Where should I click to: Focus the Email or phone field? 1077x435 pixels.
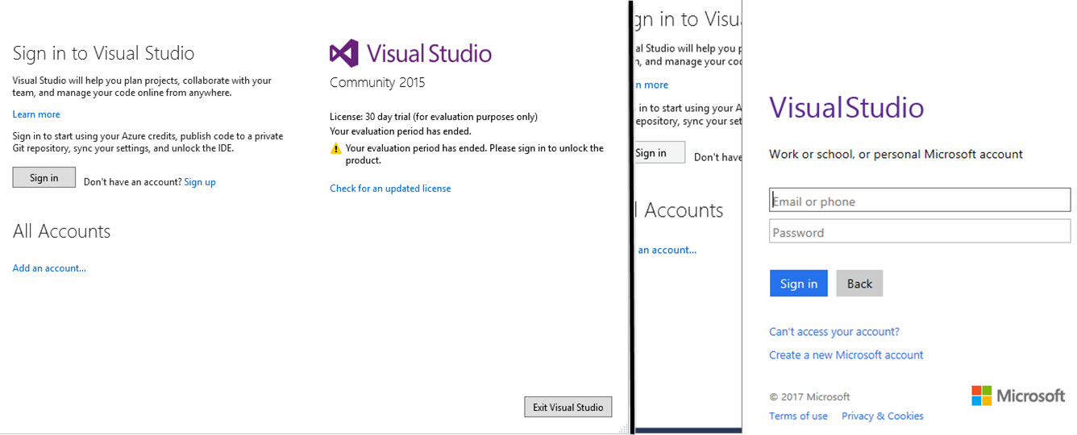click(920, 201)
